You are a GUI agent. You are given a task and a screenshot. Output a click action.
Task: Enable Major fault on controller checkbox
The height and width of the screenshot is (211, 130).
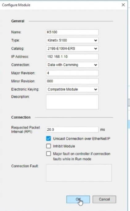[x=49, y=154]
